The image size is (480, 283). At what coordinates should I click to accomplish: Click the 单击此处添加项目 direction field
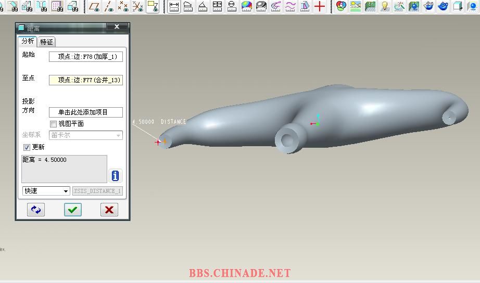pos(86,112)
